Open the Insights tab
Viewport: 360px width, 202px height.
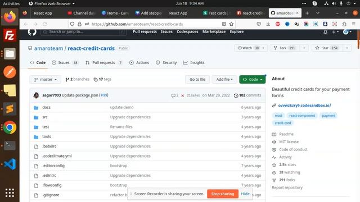(193, 62)
